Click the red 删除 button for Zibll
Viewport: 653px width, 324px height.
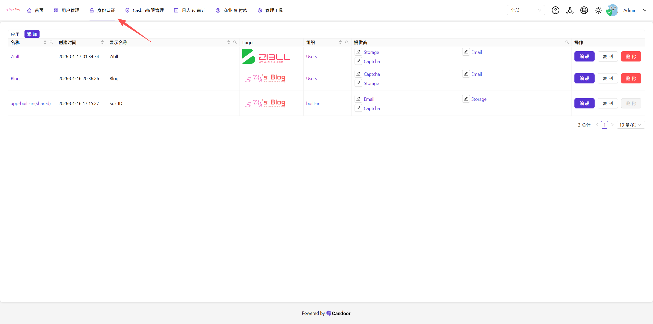click(x=631, y=56)
